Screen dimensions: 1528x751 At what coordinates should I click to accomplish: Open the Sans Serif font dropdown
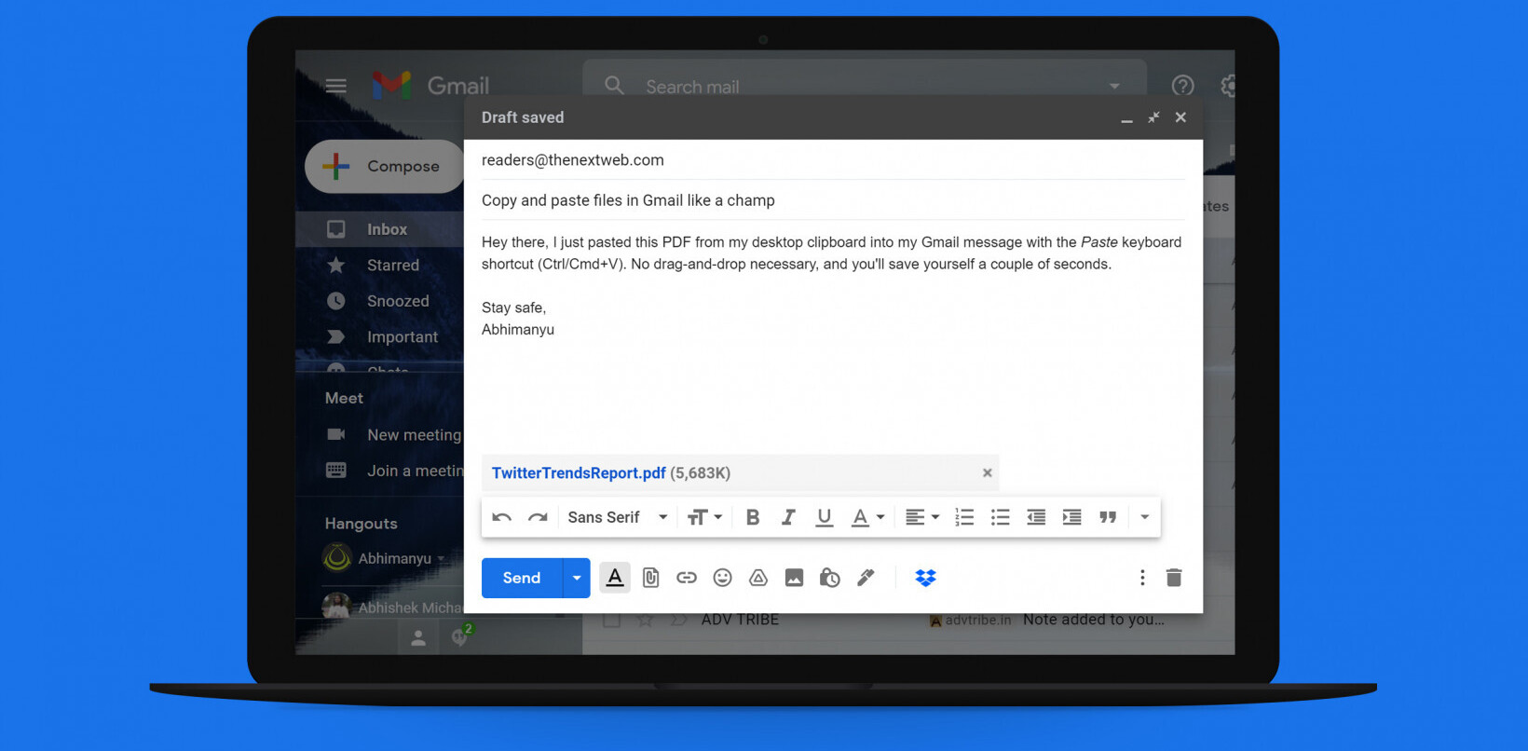[617, 517]
